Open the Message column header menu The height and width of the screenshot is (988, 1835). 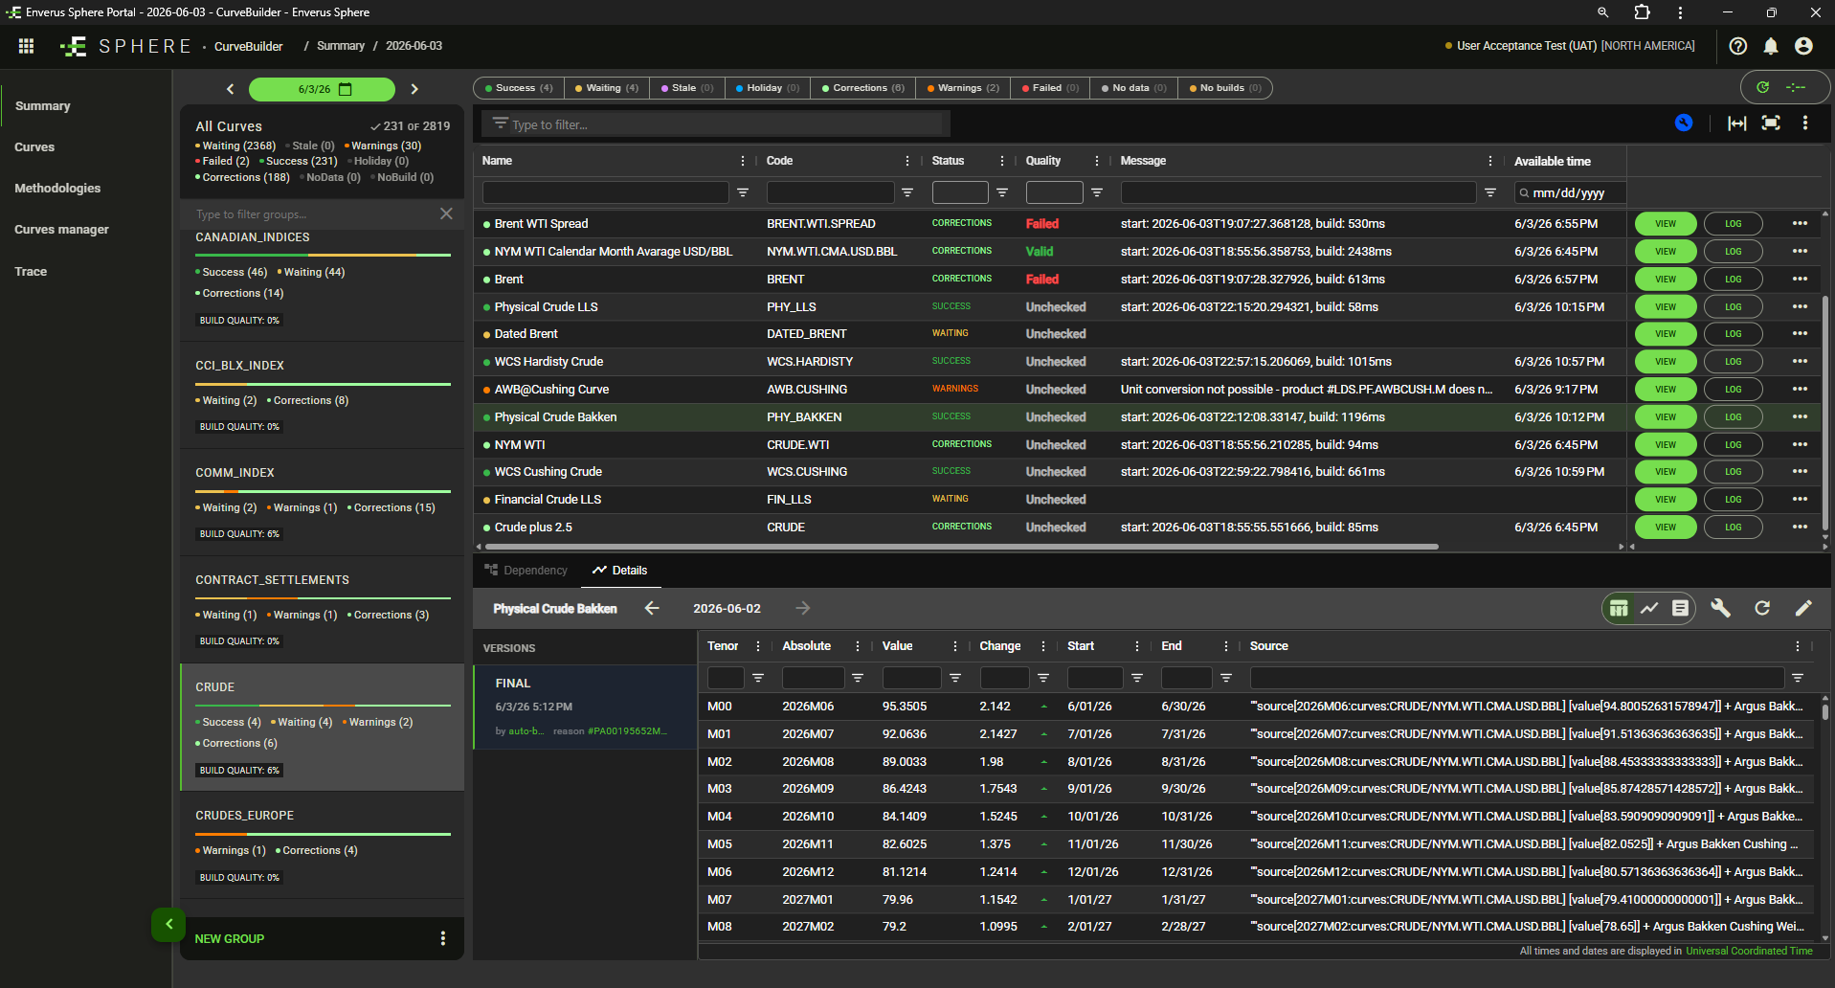point(1490,161)
